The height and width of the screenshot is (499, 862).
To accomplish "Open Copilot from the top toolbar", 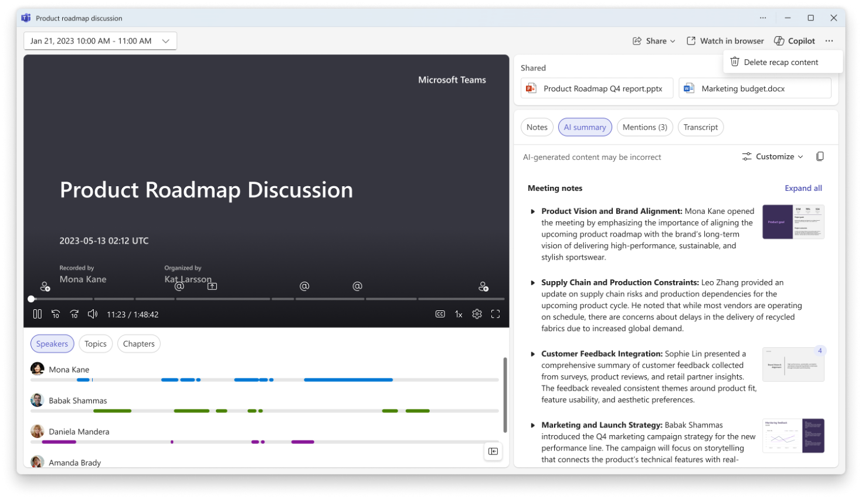I will click(795, 41).
